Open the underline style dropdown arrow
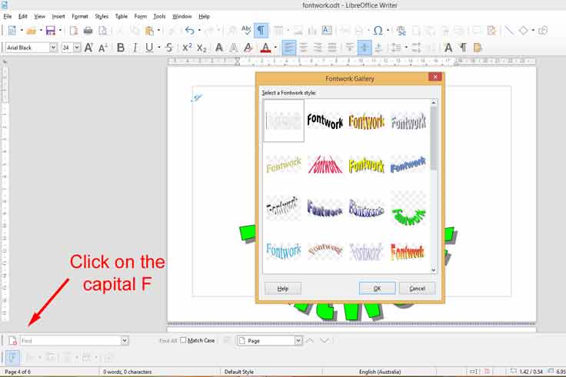This screenshot has height=377, width=566. point(159,48)
